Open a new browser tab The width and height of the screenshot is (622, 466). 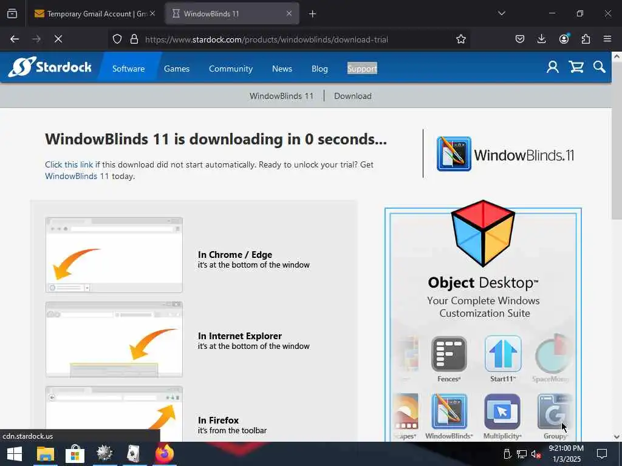(313, 14)
